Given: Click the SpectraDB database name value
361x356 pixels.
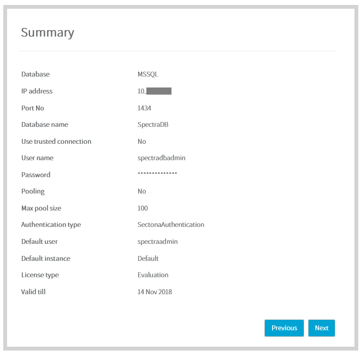Looking at the screenshot, I should coord(153,125).
